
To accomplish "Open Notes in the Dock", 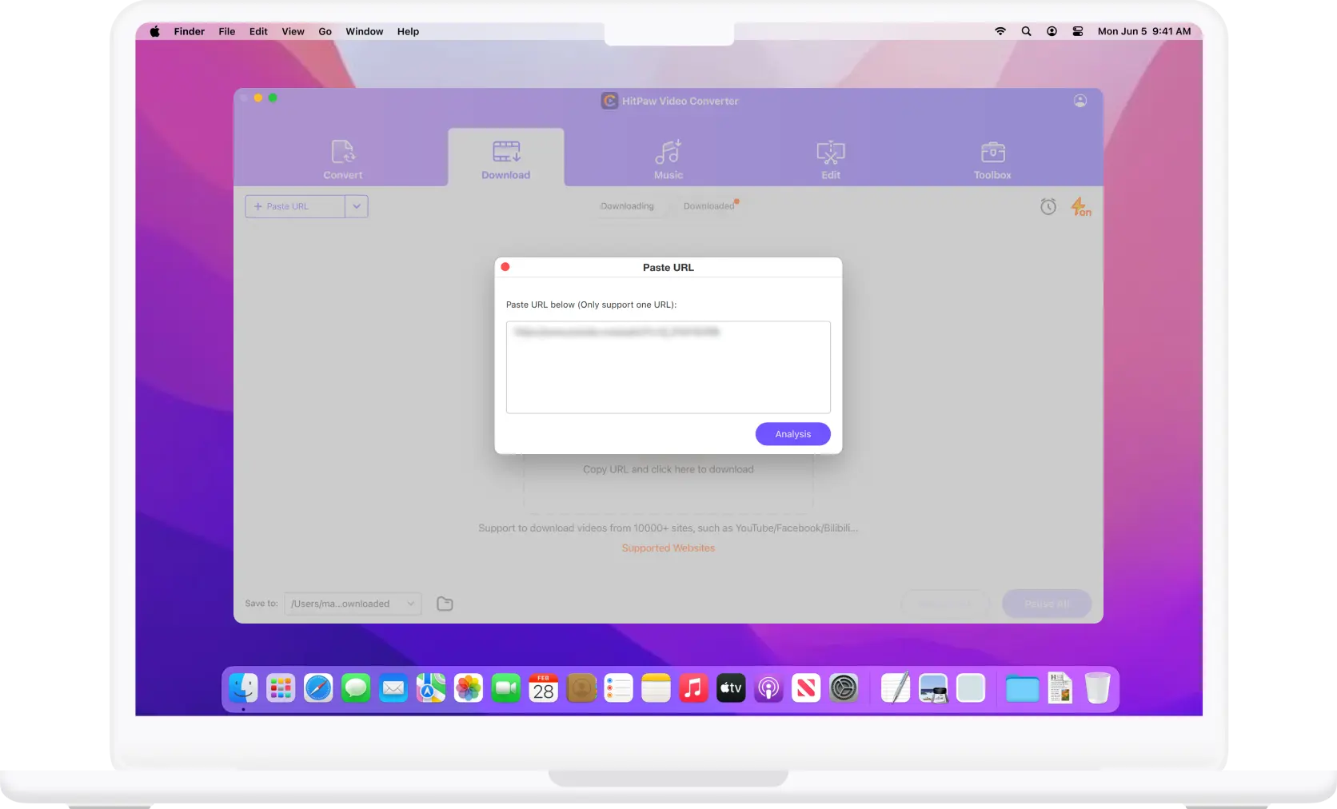I will click(x=656, y=688).
